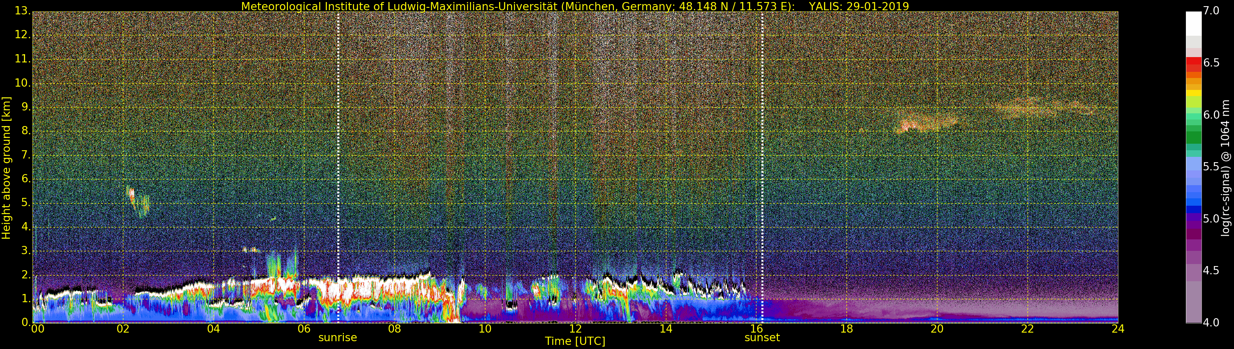The height and width of the screenshot is (349, 1234).
Task: Click the 'Time [UTC]' axis label
Action: pos(575,341)
